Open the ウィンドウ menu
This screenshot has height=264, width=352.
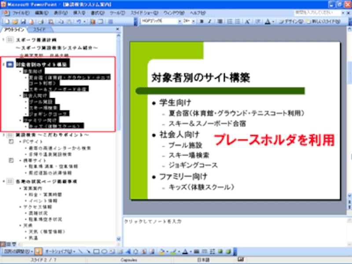point(174,13)
